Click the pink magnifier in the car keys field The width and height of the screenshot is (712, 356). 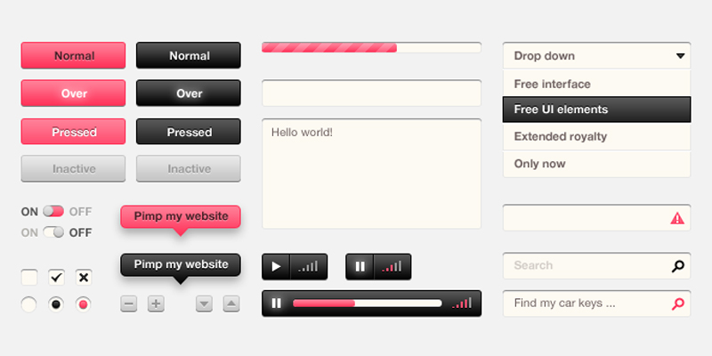pos(678,303)
